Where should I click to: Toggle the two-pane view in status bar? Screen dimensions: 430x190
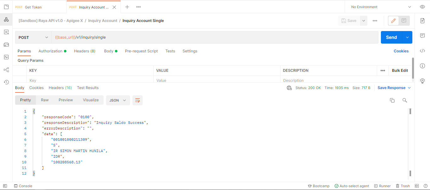[x=417, y=186]
